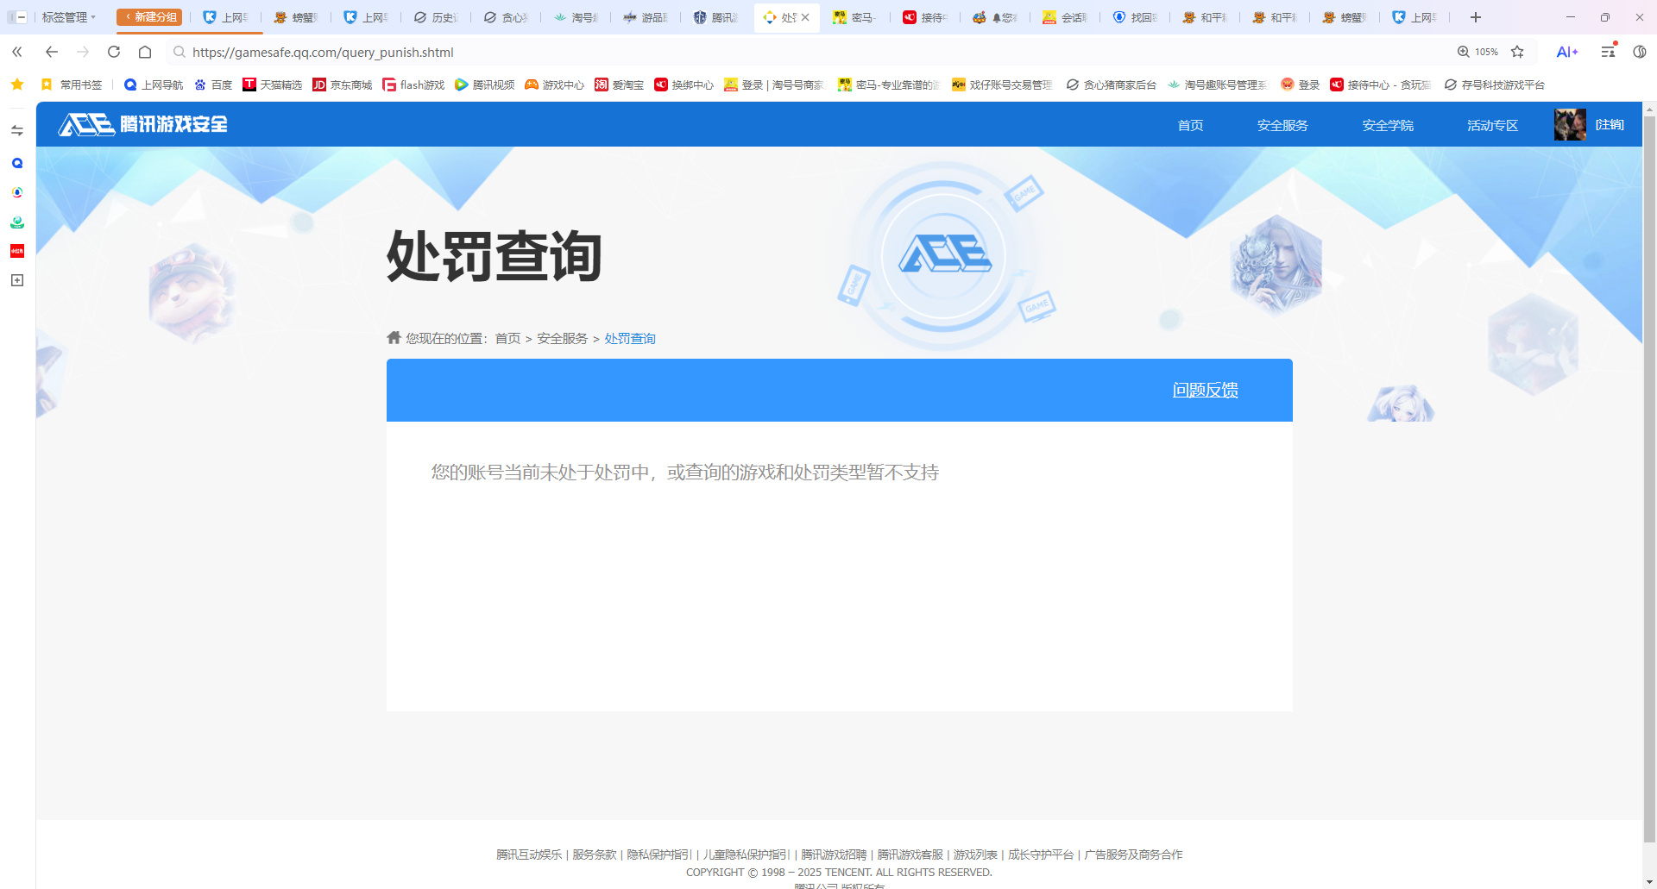1657x889 pixels.
Task: Bookmark this page with the star icon
Action: pos(1518,53)
